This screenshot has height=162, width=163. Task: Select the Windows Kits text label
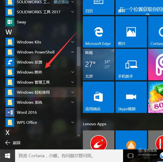29,42
